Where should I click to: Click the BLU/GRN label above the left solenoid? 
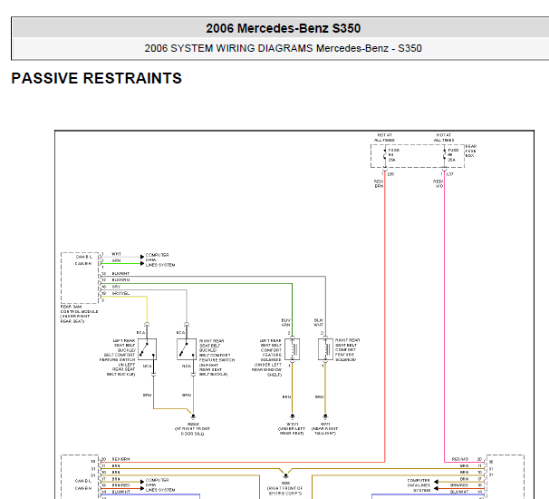285,323
